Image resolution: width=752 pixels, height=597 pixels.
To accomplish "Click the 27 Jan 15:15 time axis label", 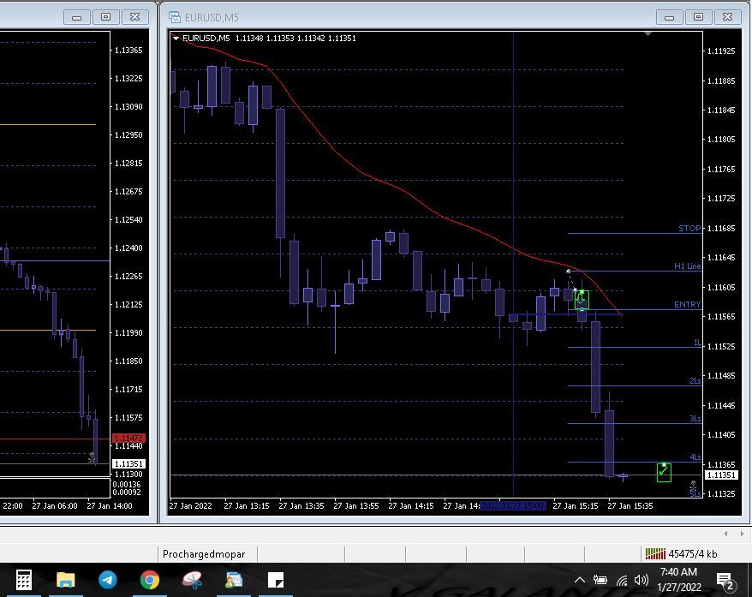I will click(575, 506).
